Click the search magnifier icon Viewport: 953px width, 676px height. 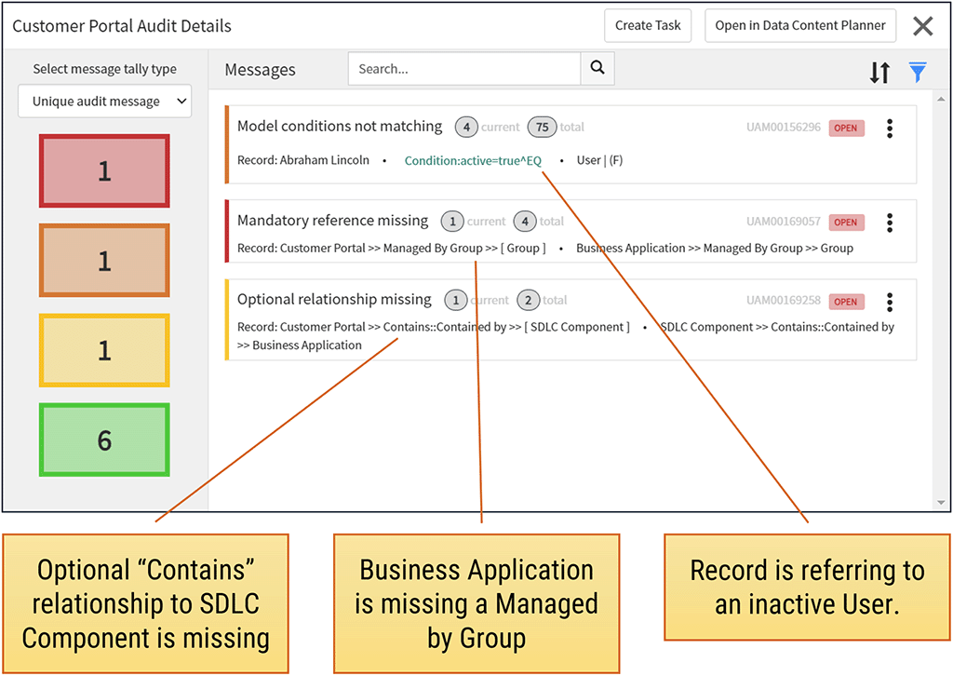597,68
